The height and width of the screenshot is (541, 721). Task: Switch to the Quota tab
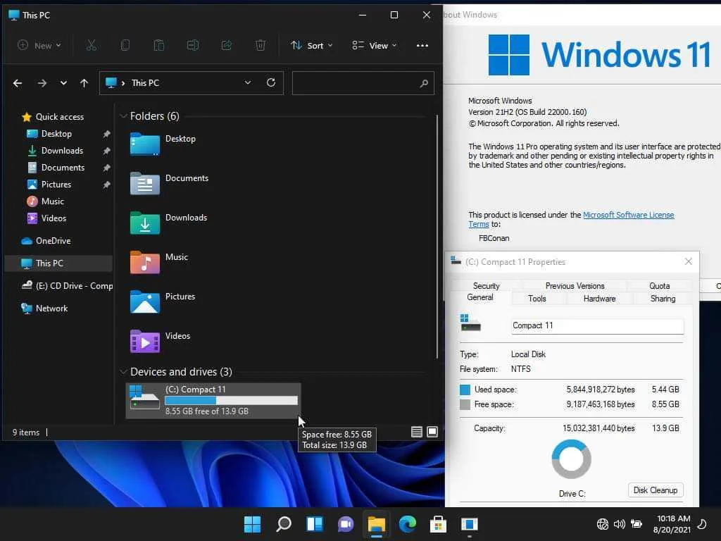tap(659, 286)
